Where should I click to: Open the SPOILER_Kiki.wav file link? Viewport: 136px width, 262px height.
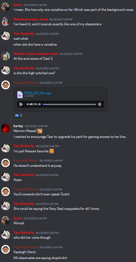[38, 93]
